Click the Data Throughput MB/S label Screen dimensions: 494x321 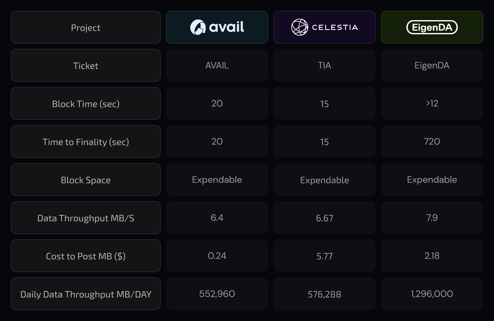[x=85, y=218]
